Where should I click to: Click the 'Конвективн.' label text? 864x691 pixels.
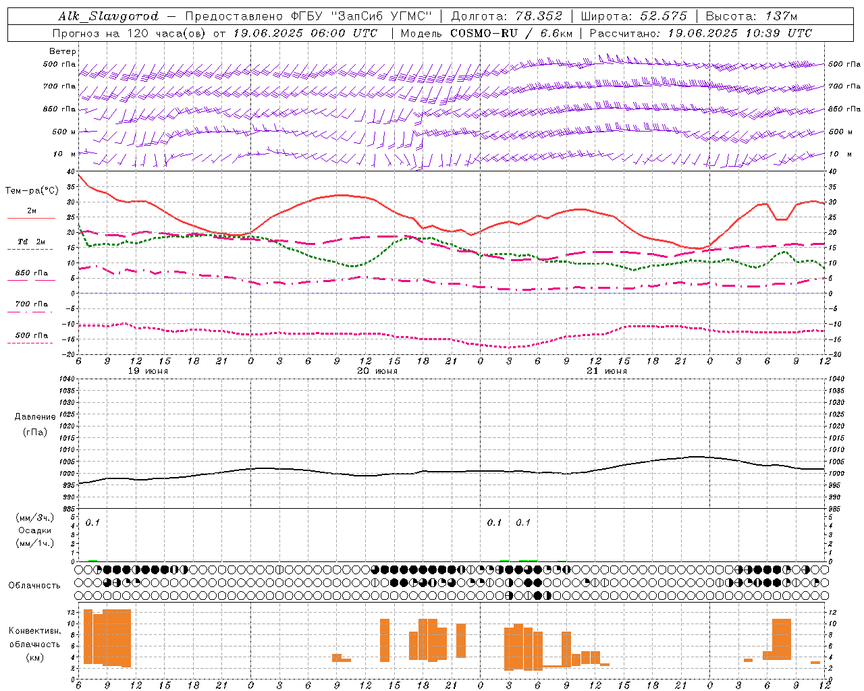pos(34,631)
